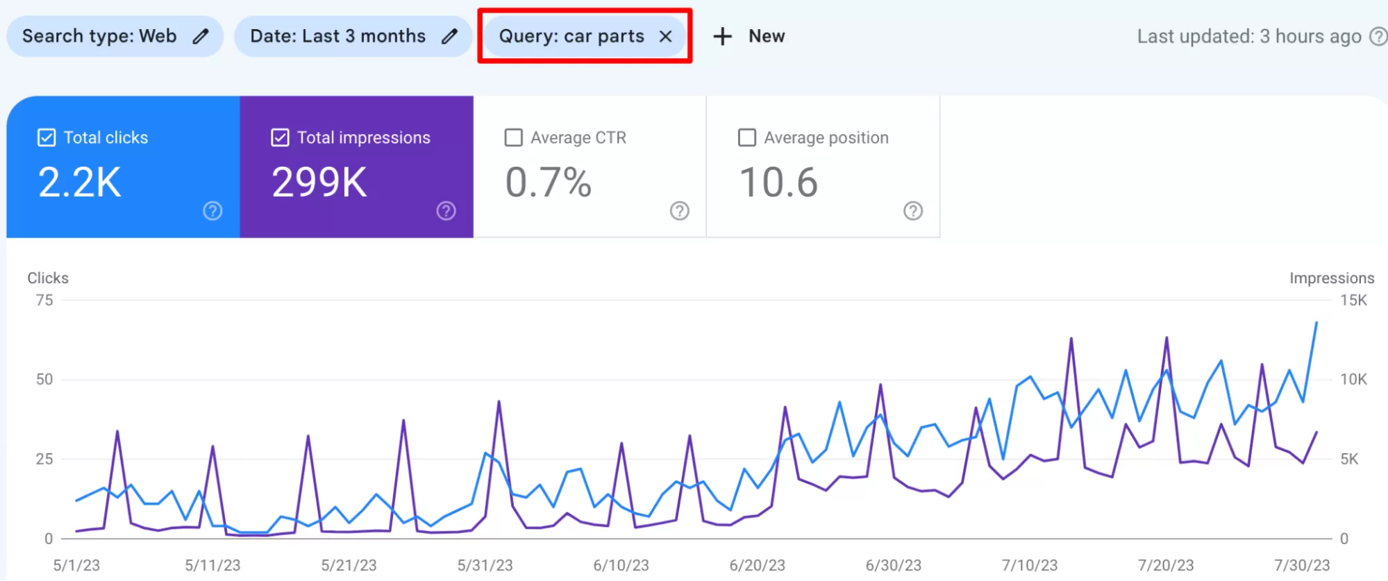The width and height of the screenshot is (1388, 581).
Task: Open Average CTR help question icon
Action: pyautogui.click(x=679, y=210)
